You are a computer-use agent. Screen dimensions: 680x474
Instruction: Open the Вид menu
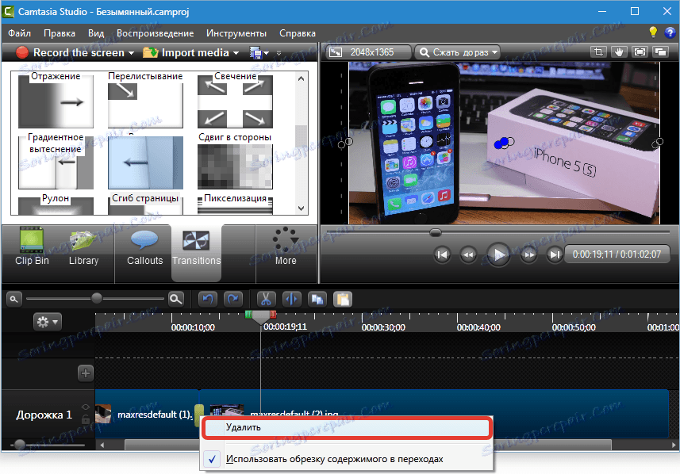click(96, 33)
